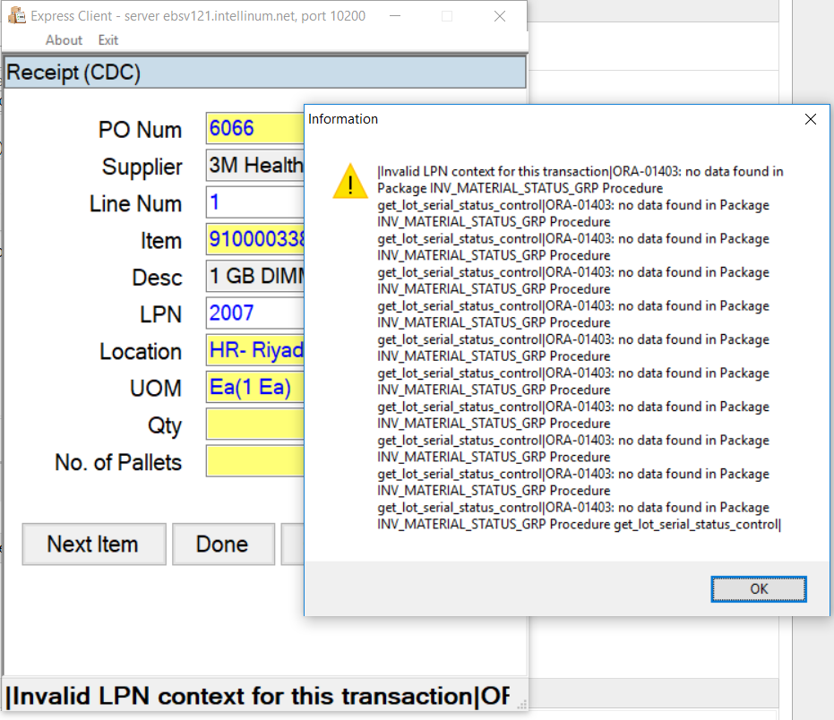Click the empty Qty field

coord(254,424)
